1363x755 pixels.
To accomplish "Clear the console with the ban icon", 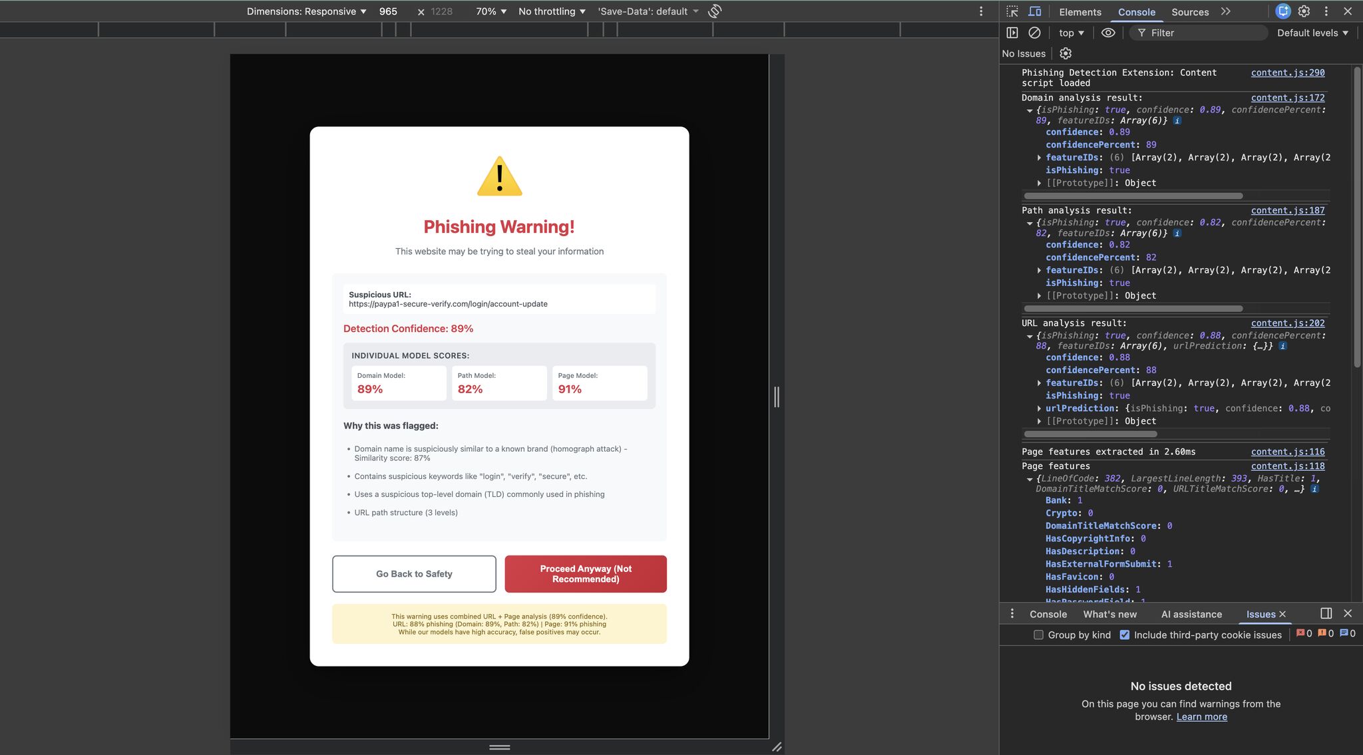I will [1034, 33].
